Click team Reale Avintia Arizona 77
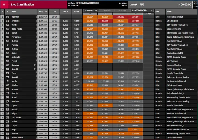The image size is (198, 140). click(178, 130)
